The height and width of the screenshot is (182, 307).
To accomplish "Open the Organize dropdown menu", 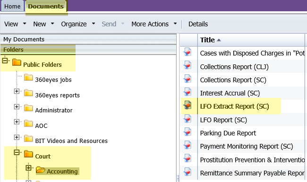I will 78,24.
